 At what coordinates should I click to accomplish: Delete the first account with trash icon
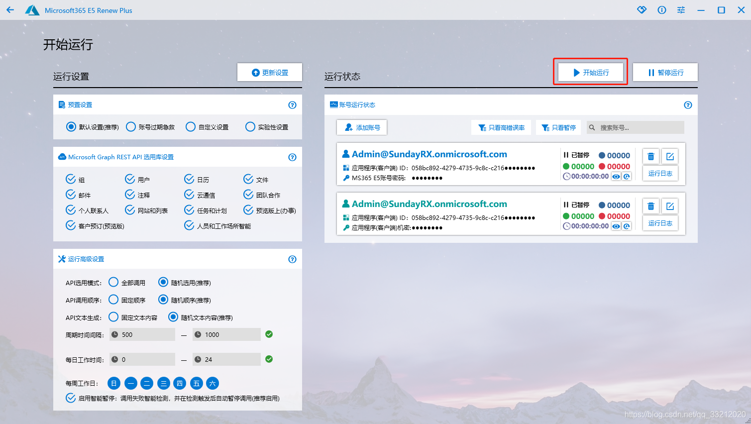click(650, 156)
